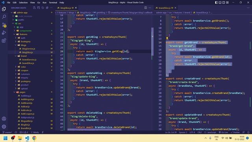Show hidden system tray icons

point(206,138)
